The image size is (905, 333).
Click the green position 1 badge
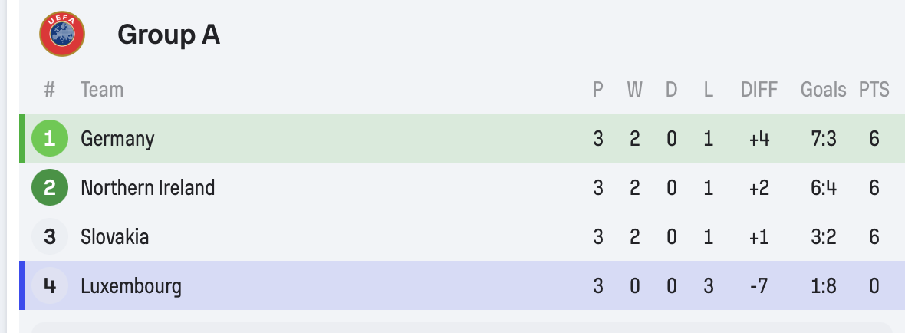(x=50, y=139)
